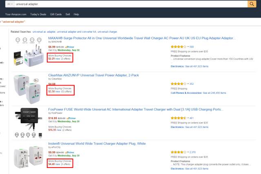Select related search universal ac adapter
This screenshot has width=261, height=174.
point(44,32)
